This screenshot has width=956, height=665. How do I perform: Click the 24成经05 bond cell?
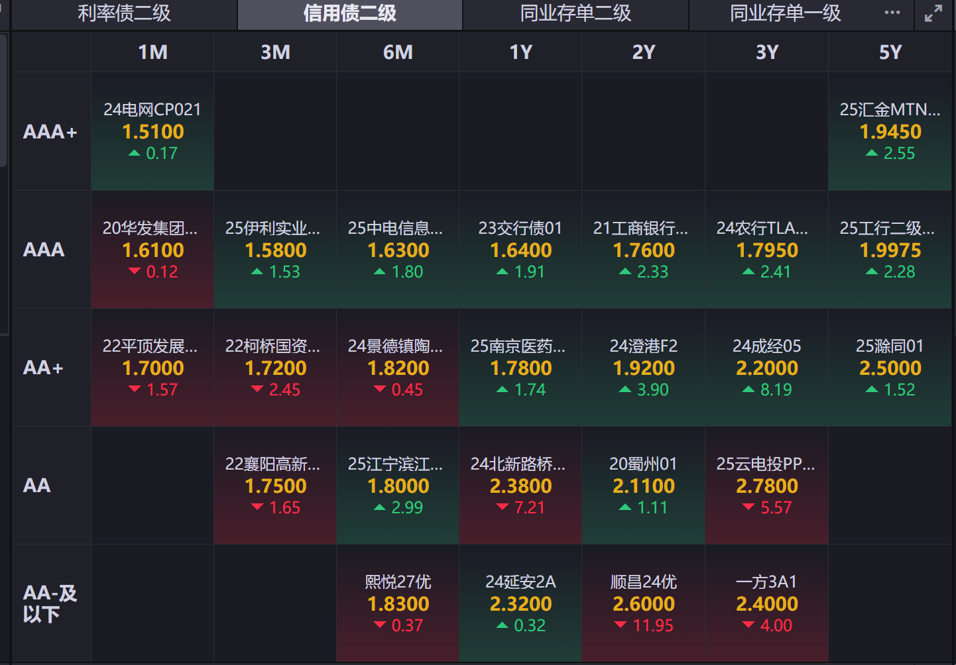(x=767, y=368)
